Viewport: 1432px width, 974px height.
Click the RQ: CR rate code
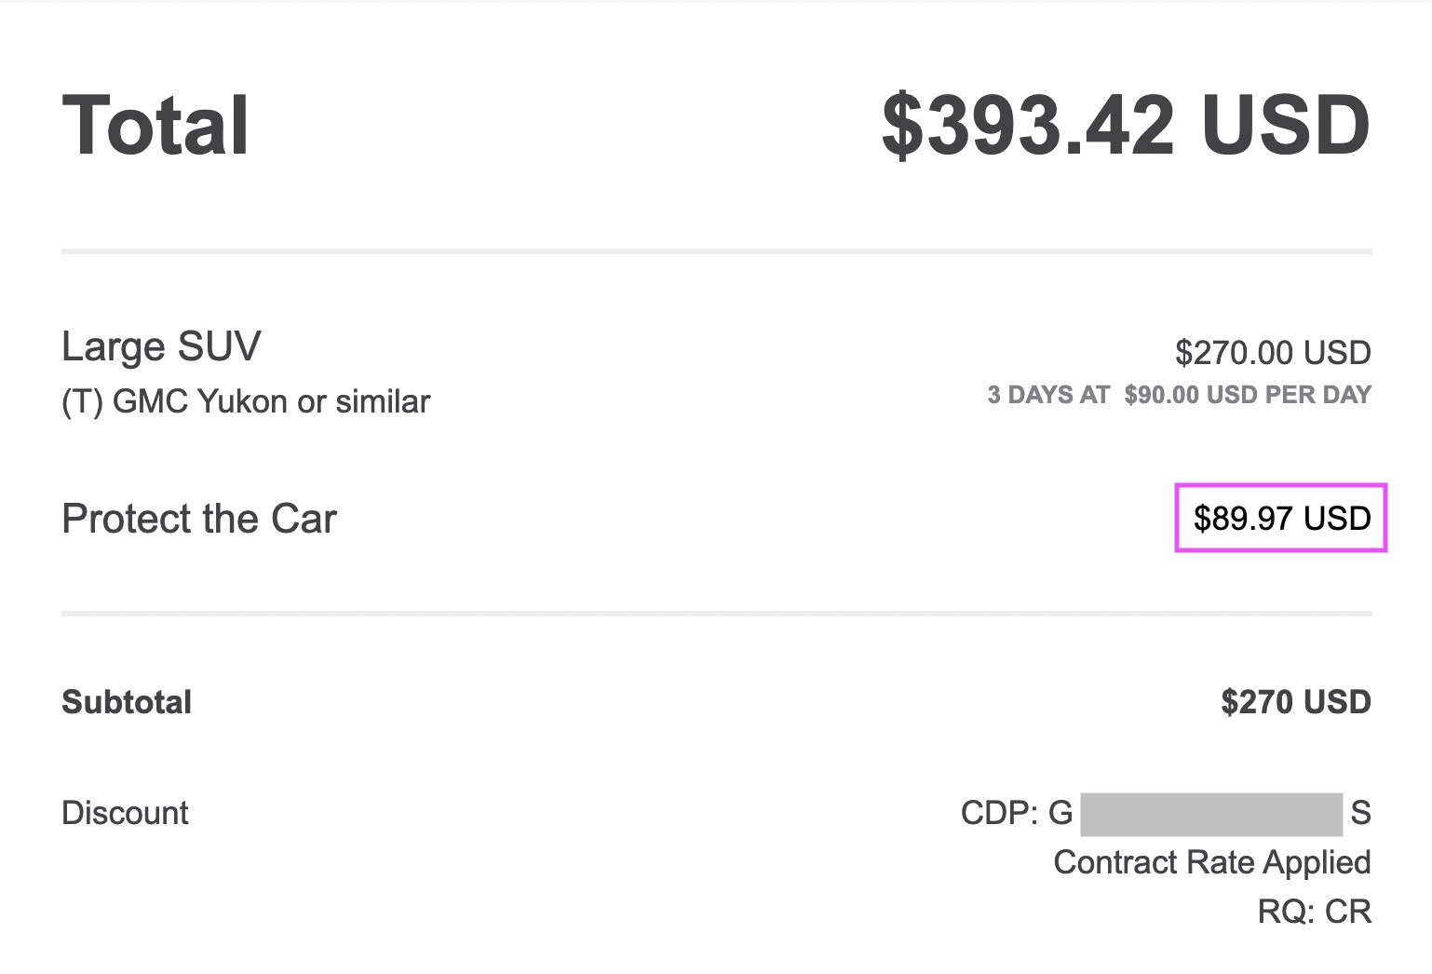[1315, 911]
